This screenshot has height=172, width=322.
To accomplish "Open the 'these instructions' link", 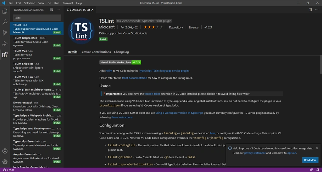I will click(x=122, y=117).
